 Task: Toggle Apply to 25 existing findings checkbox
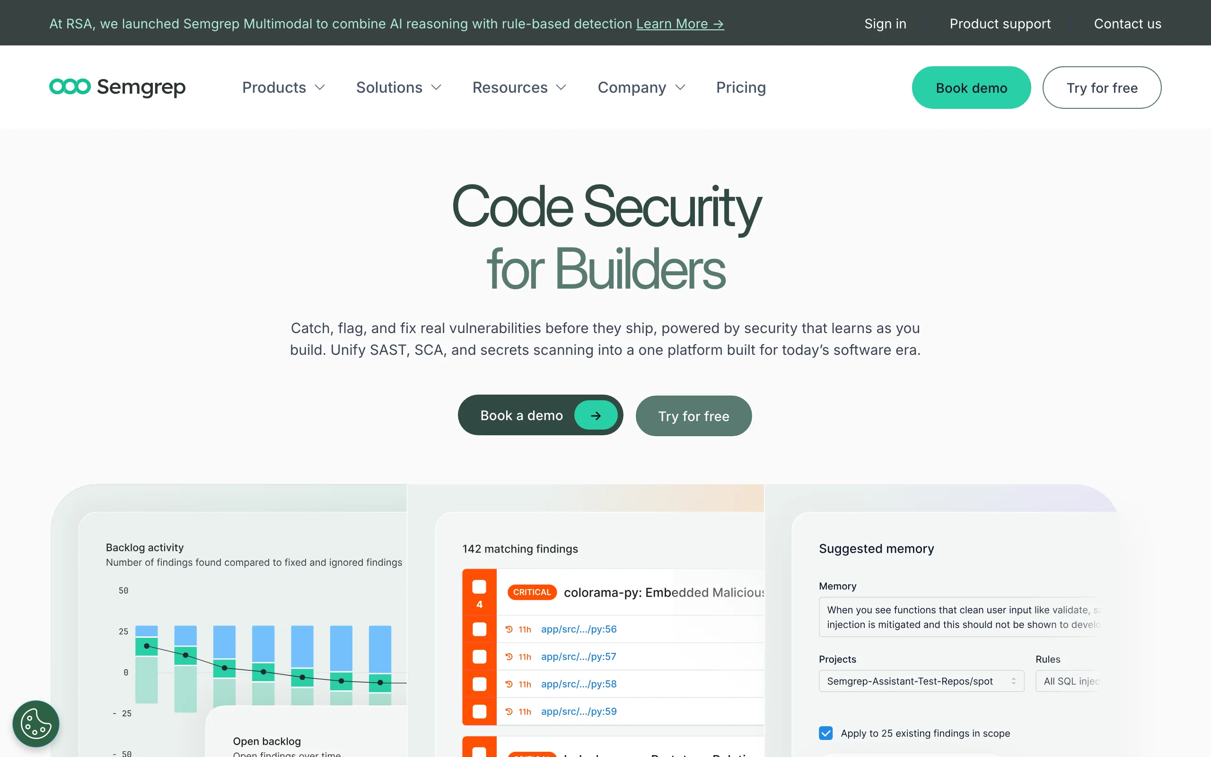coord(825,733)
